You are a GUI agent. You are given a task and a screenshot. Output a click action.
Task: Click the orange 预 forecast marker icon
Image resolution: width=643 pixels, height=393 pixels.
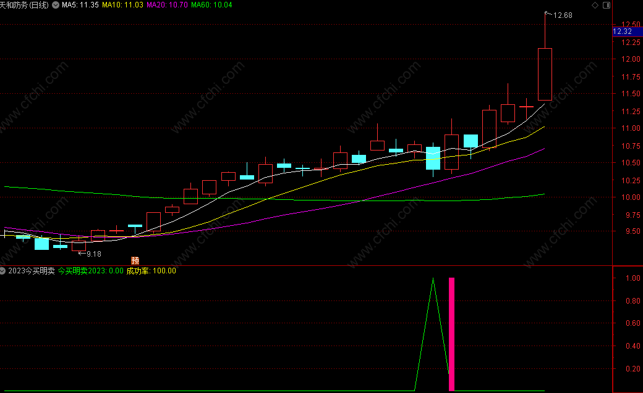[x=135, y=261]
